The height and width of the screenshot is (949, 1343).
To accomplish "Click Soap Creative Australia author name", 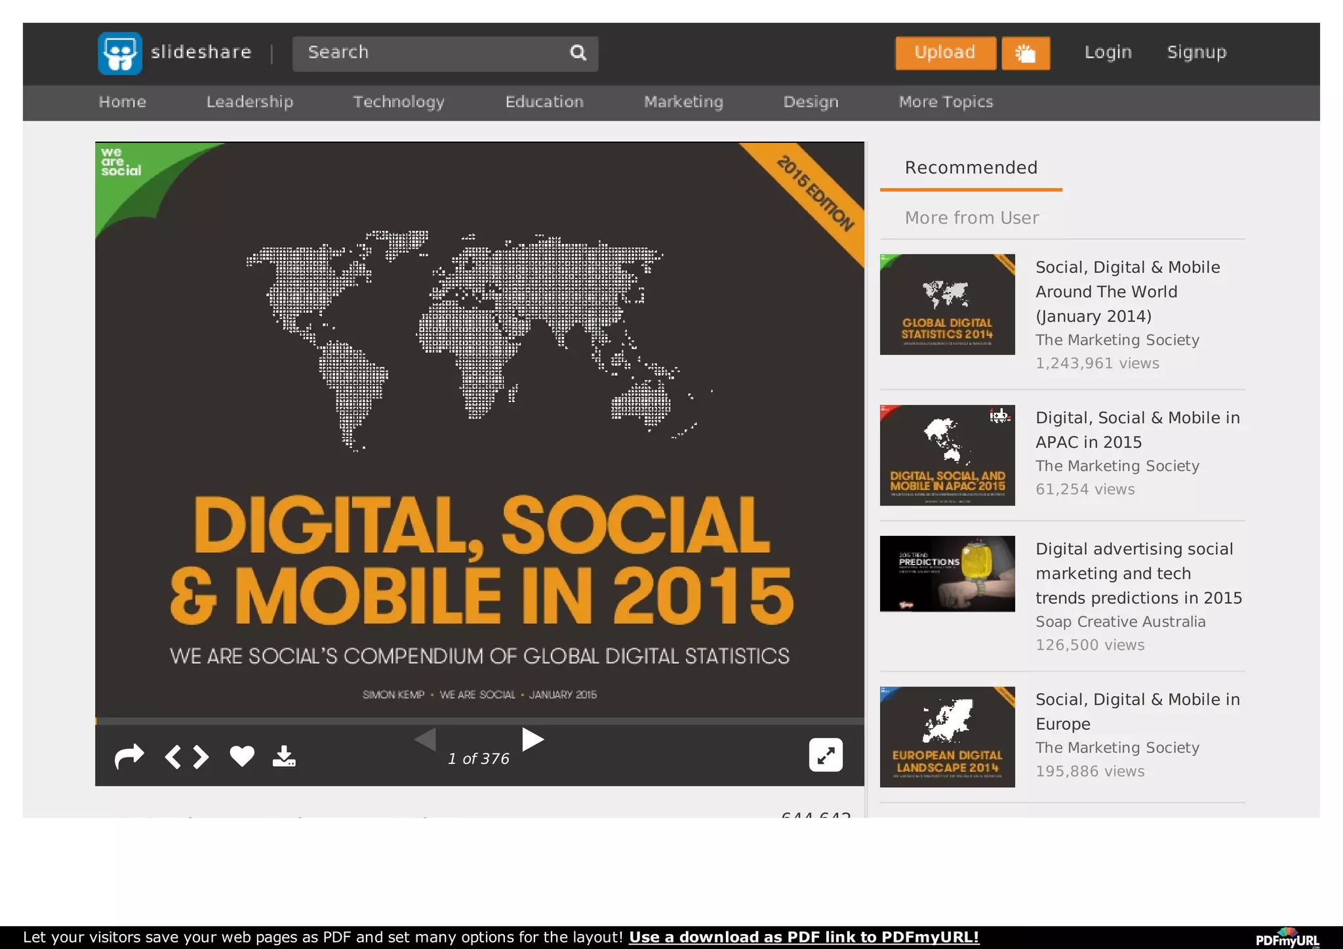I will [x=1121, y=622].
